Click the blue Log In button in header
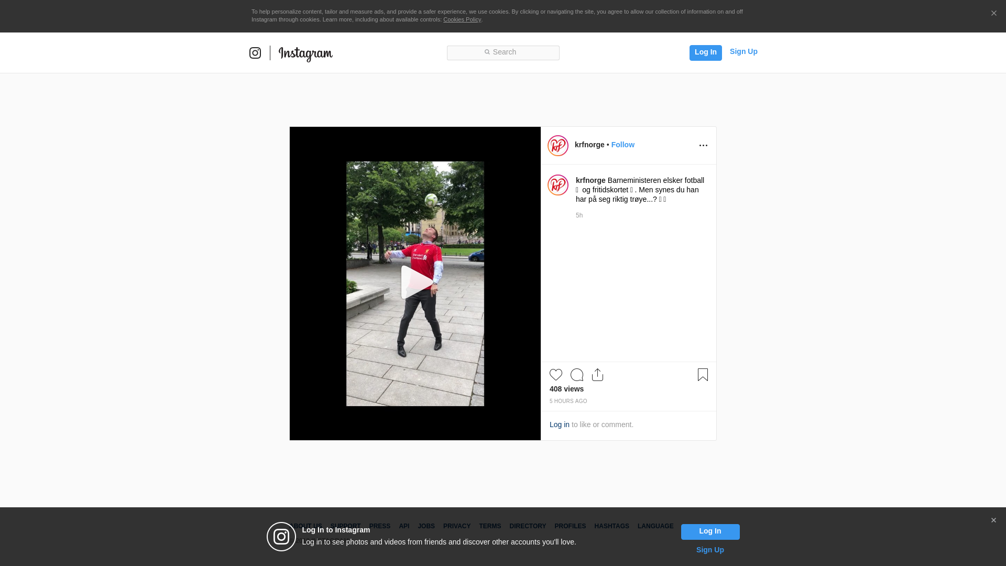The width and height of the screenshot is (1006, 566). pos(705,52)
